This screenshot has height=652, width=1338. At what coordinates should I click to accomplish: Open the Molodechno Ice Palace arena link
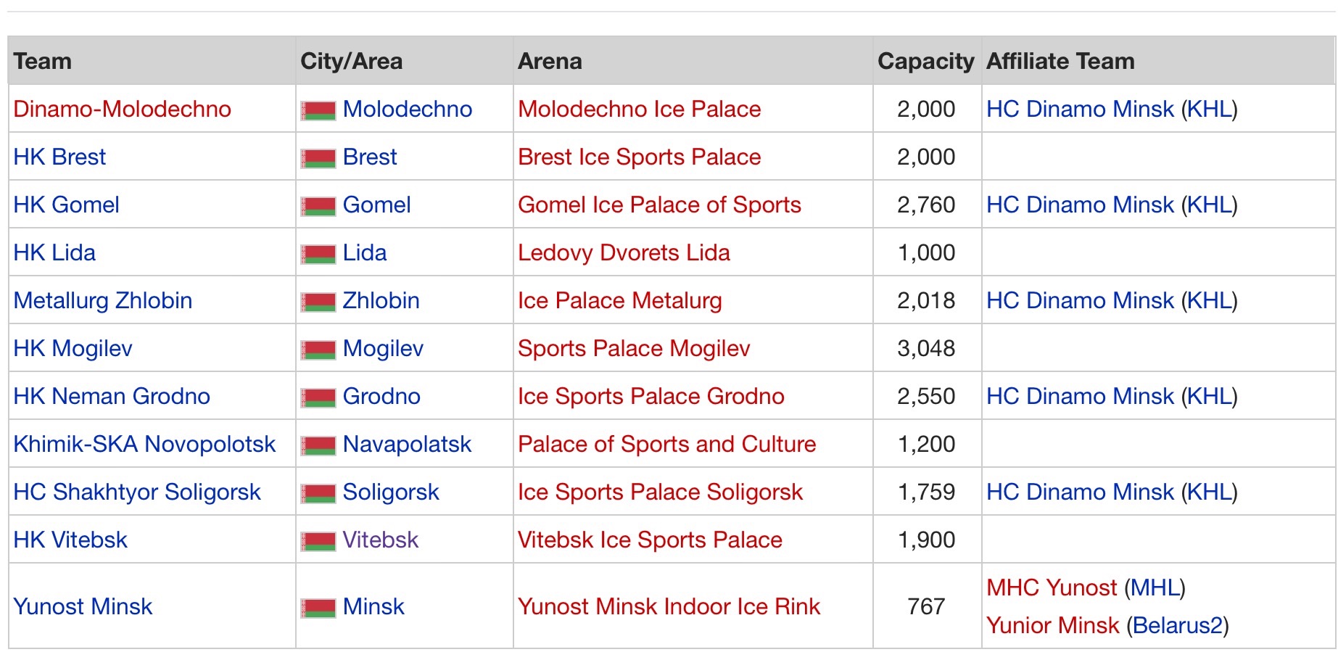click(x=640, y=109)
